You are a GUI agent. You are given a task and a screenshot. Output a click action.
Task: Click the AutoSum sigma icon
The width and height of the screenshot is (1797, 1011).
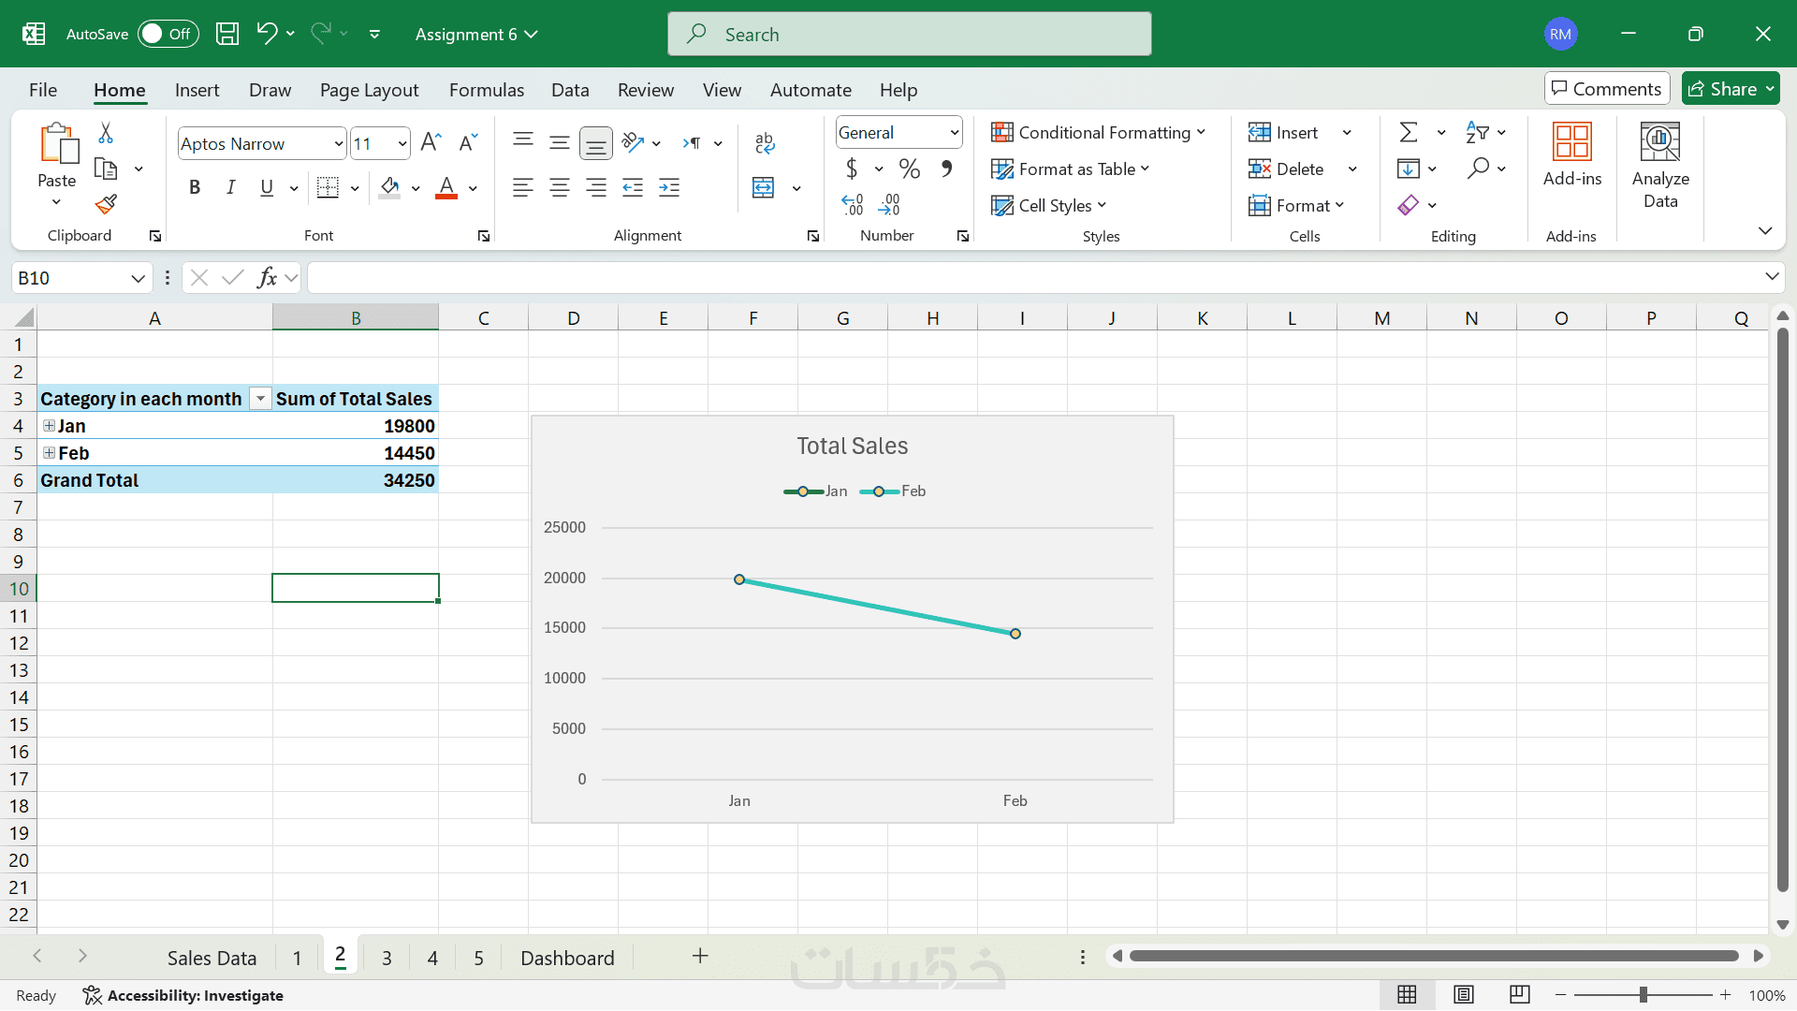pos(1408,132)
